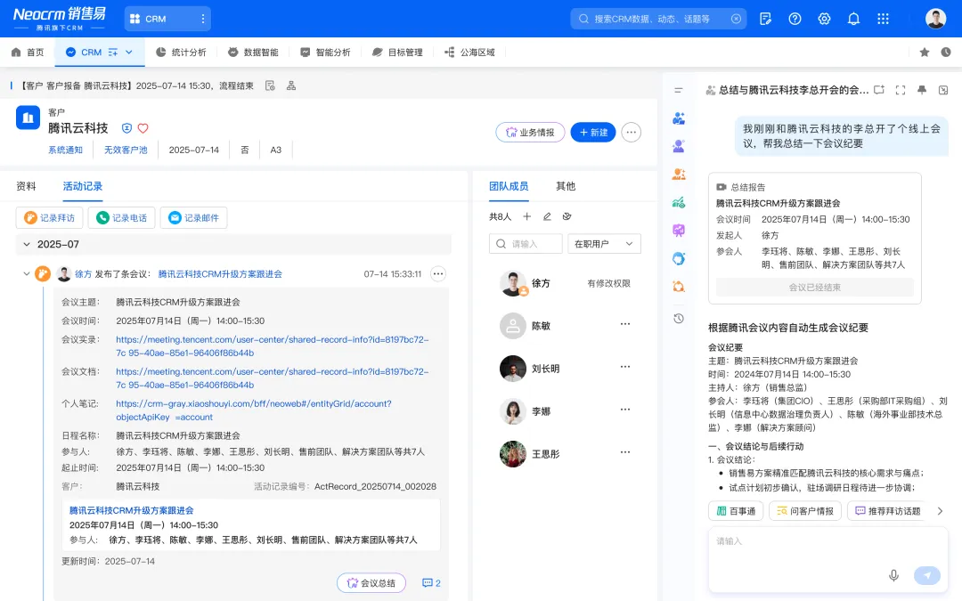Screen dimensions: 962x601
Task: Pin the AI assistant panel
Action: point(922,90)
